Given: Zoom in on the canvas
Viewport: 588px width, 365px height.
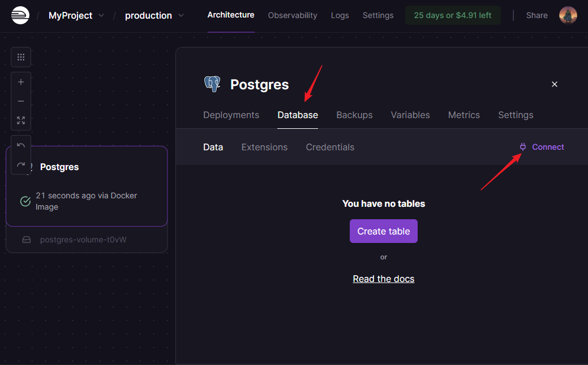Looking at the screenshot, I should (21, 82).
